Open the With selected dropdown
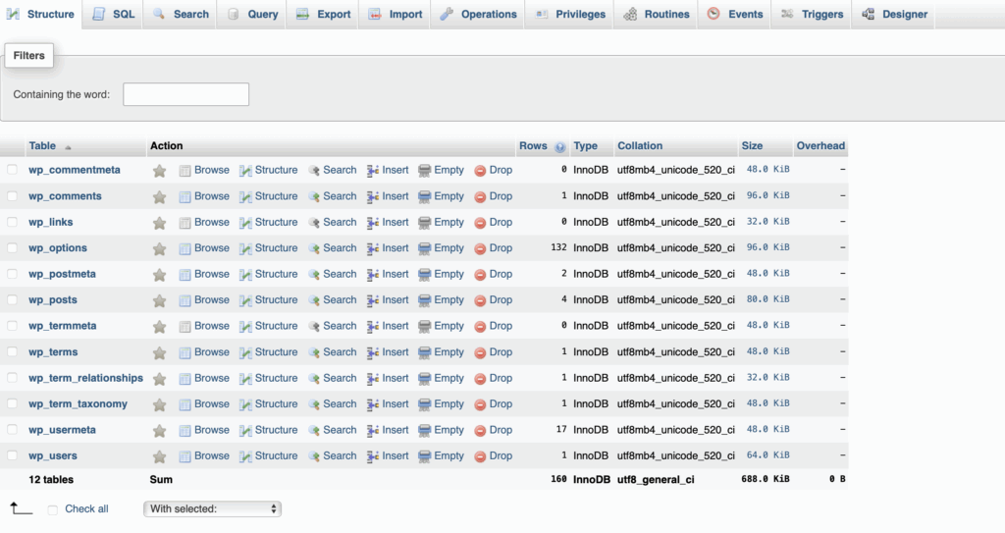Screen dimensions: 1005x533 click(x=212, y=508)
